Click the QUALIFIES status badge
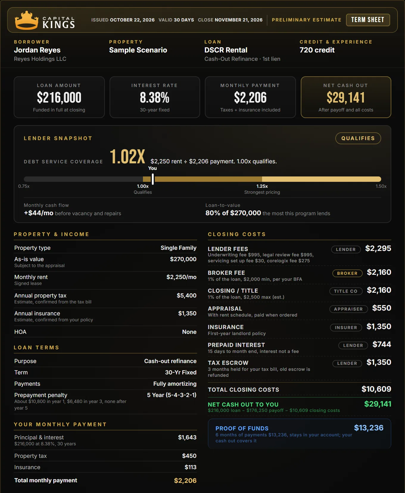 (358, 138)
